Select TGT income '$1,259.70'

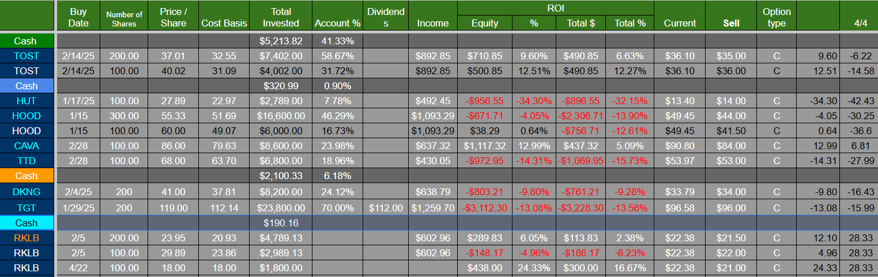coord(433,207)
